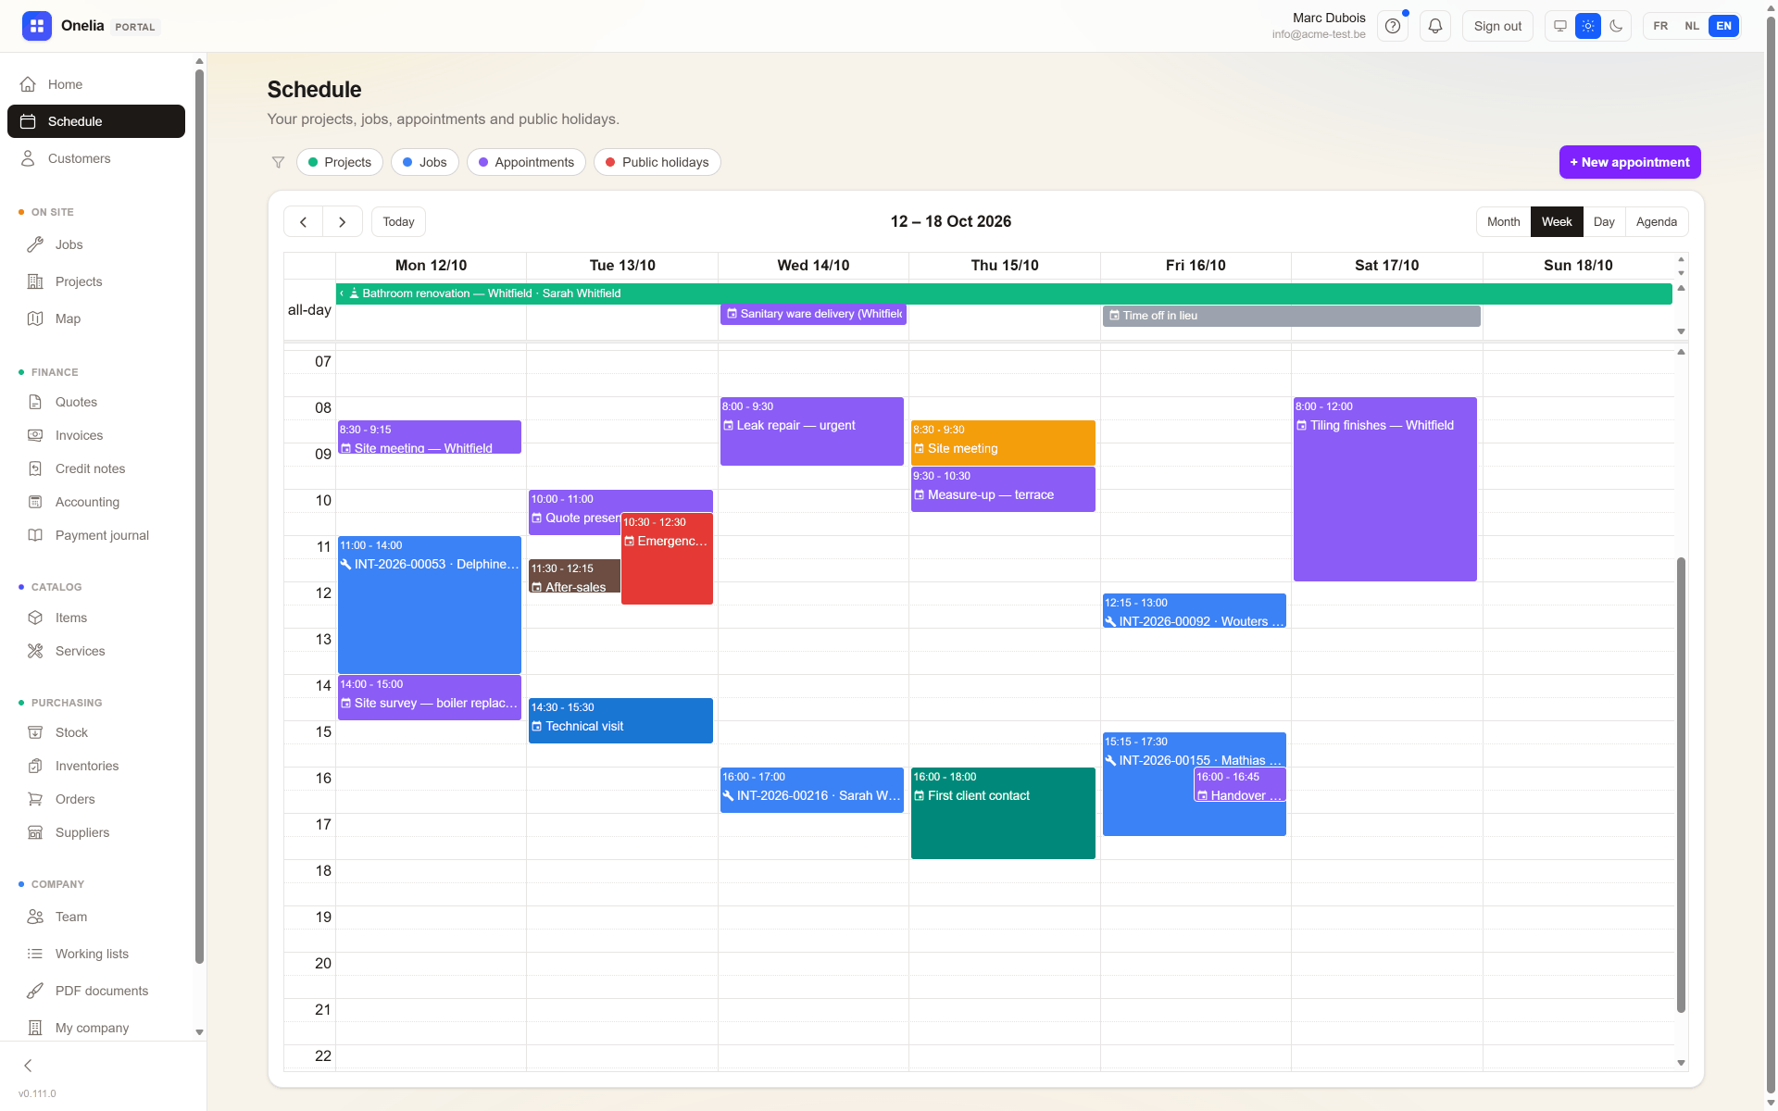Click sidebar scroll down arrow
Image resolution: width=1778 pixels, height=1111 pixels.
(x=199, y=1032)
